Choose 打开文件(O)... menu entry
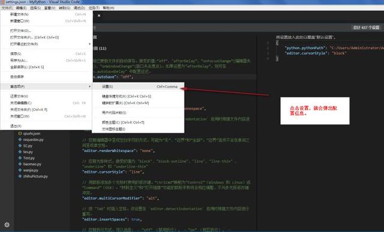Image resolution: width=384 pixels, height=232 pixels. point(47,31)
